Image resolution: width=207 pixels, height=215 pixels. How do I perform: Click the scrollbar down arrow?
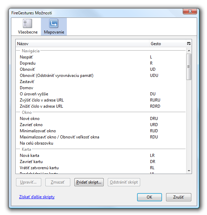click(189, 171)
